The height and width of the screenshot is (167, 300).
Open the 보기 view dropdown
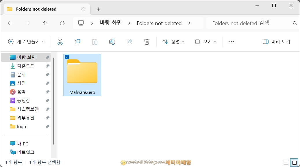(x=205, y=41)
